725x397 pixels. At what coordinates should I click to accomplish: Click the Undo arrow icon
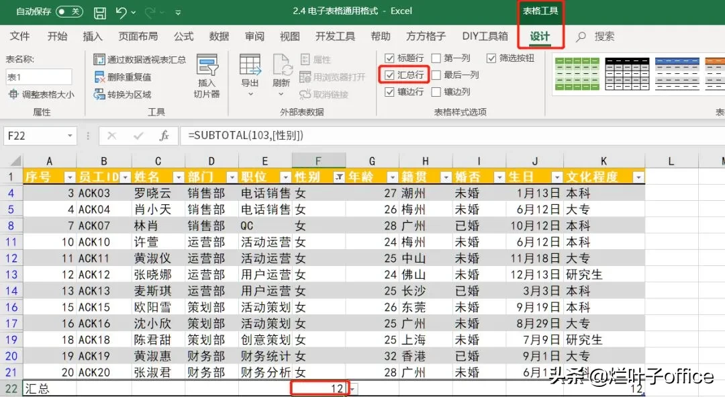click(121, 12)
